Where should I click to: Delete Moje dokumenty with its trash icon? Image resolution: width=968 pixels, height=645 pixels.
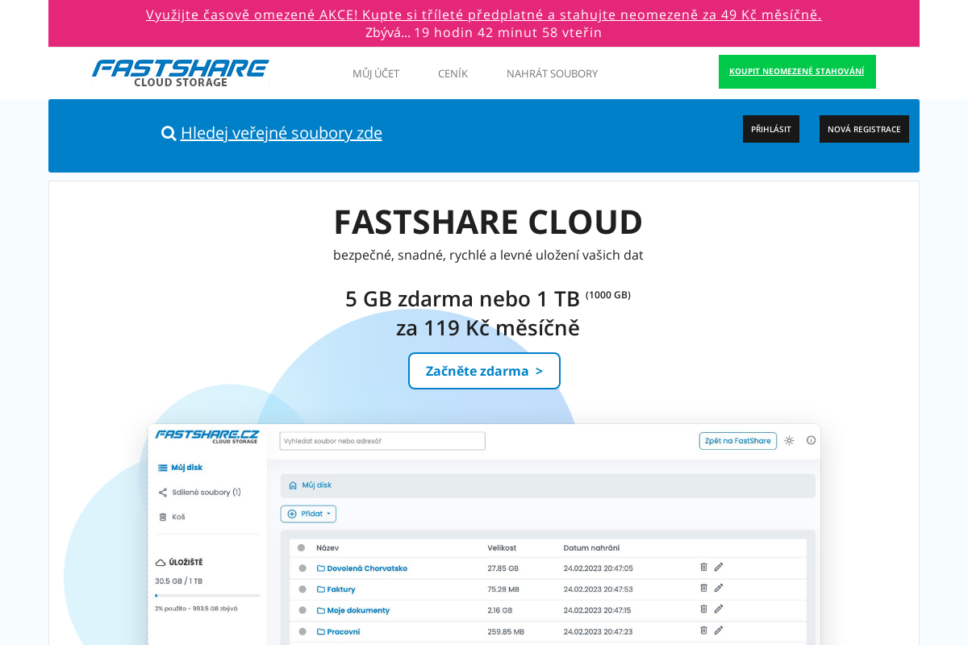click(703, 609)
